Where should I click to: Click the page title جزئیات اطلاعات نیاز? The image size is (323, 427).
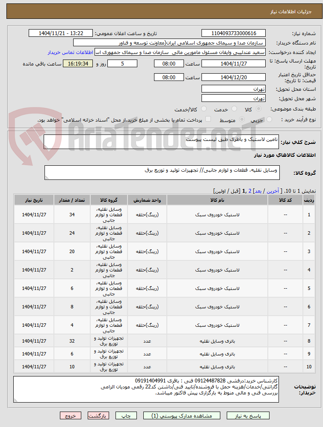tap(290, 12)
